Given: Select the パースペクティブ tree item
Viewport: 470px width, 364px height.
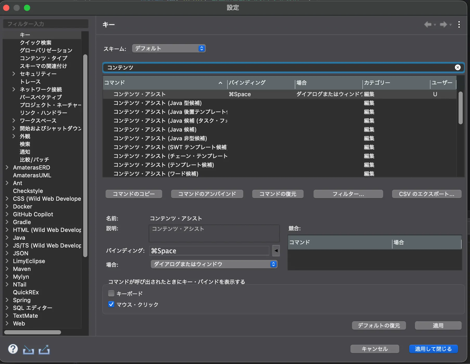Looking at the screenshot, I should (41, 97).
